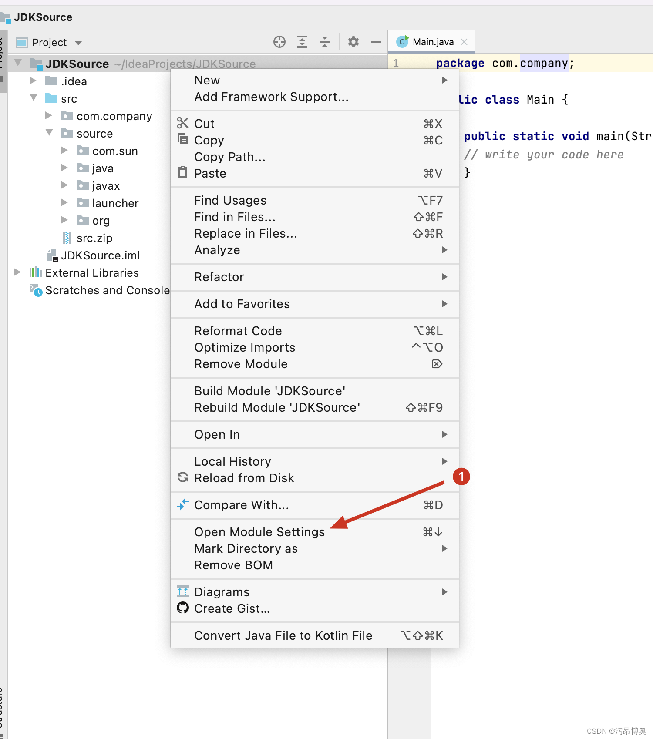This screenshot has height=739, width=653.
Task: Click the Main.java class file icon
Action: [x=402, y=41]
